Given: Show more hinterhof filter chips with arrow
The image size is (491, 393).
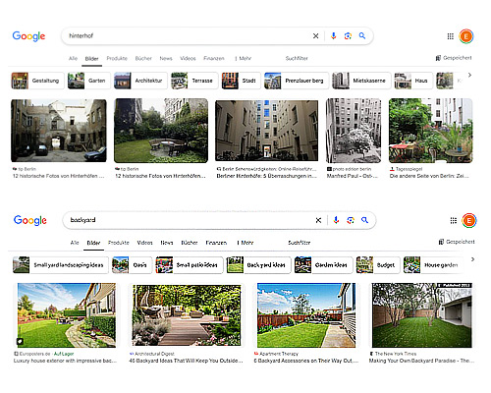Looking at the screenshot, I should coord(469,75).
